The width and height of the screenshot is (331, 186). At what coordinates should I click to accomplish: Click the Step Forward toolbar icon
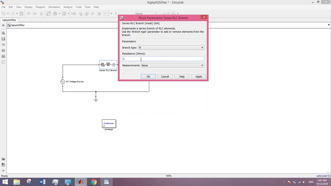(93, 13)
